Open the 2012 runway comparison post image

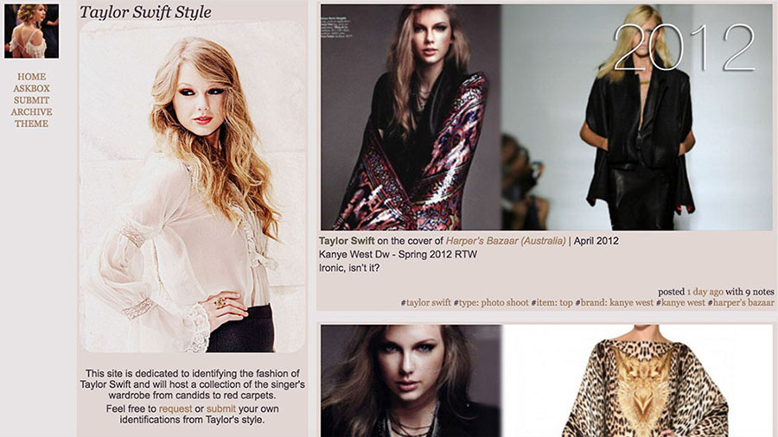pyautogui.click(x=546, y=117)
